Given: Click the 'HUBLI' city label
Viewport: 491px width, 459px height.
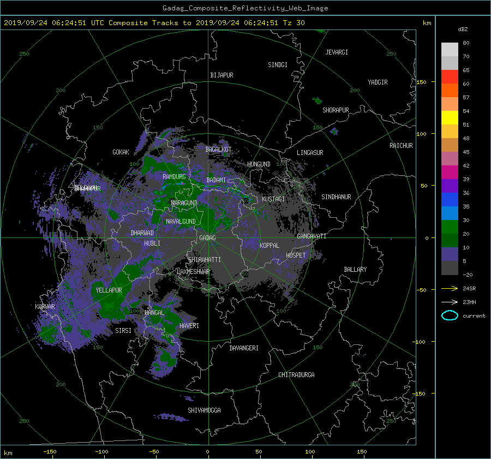Looking at the screenshot, I should click(x=152, y=243).
